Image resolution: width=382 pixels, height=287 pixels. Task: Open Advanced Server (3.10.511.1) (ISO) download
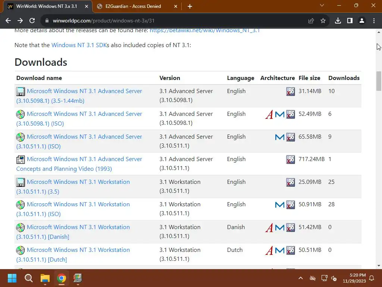[x=79, y=141]
